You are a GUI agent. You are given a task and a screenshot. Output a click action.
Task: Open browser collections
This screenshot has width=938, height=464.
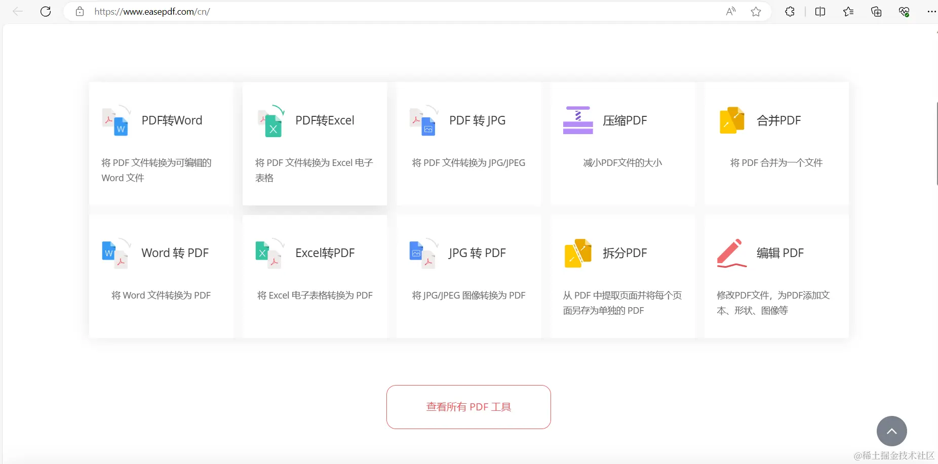pyautogui.click(x=876, y=12)
